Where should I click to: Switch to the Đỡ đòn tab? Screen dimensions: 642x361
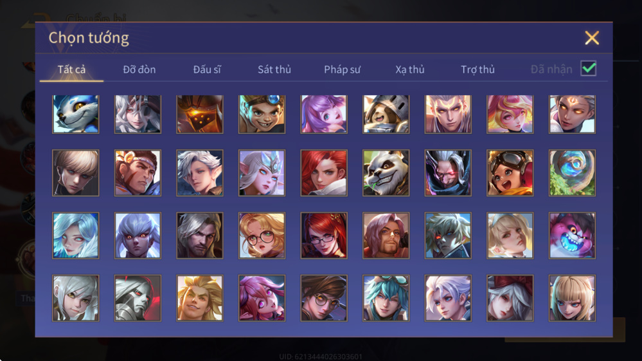click(139, 69)
